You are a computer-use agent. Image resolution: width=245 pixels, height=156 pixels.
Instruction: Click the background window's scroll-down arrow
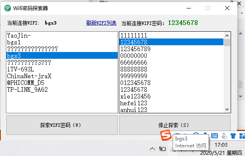(x=241, y=97)
